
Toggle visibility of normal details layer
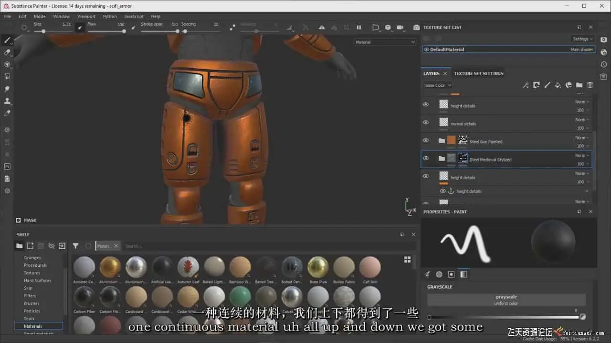tap(426, 122)
